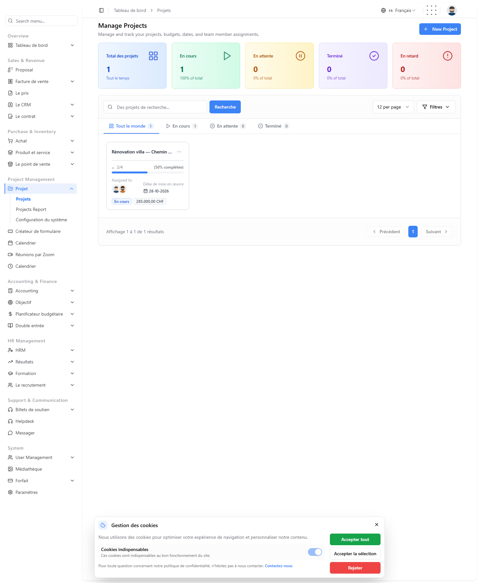479x583 pixels.
Task: Click the three-dots menu on project card
Action: pos(179,152)
